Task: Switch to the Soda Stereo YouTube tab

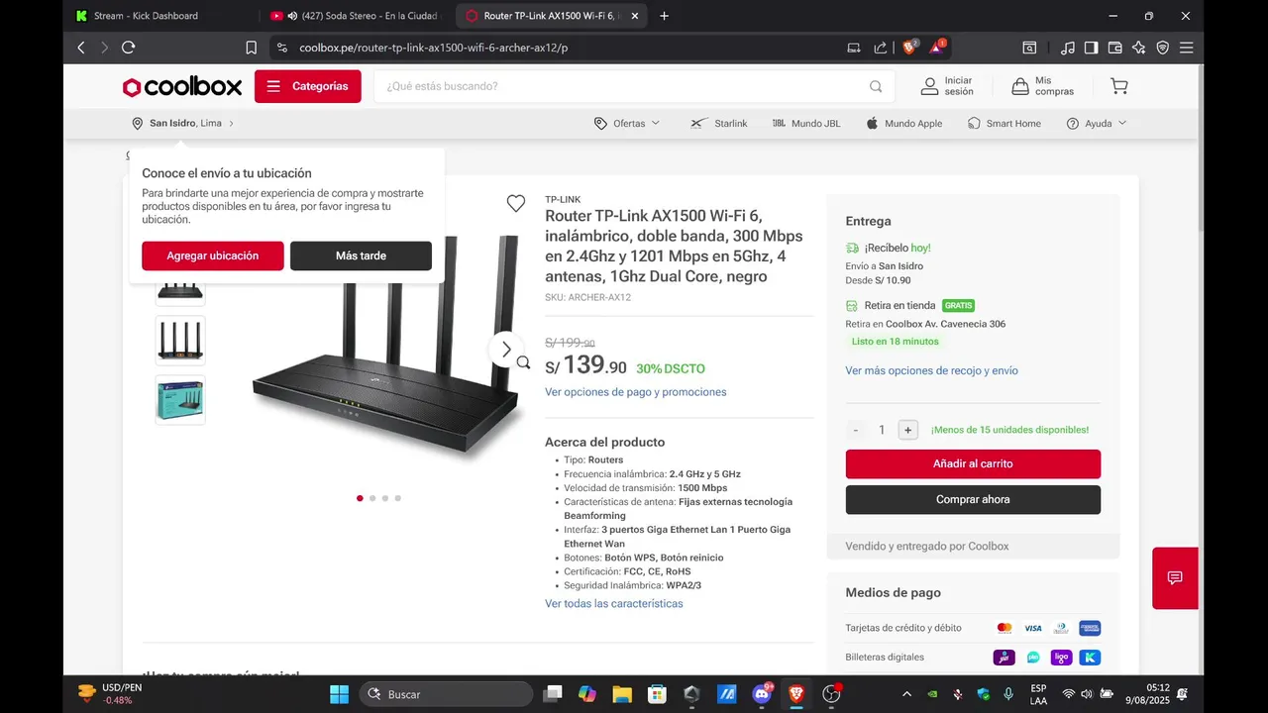Action: click(x=357, y=16)
